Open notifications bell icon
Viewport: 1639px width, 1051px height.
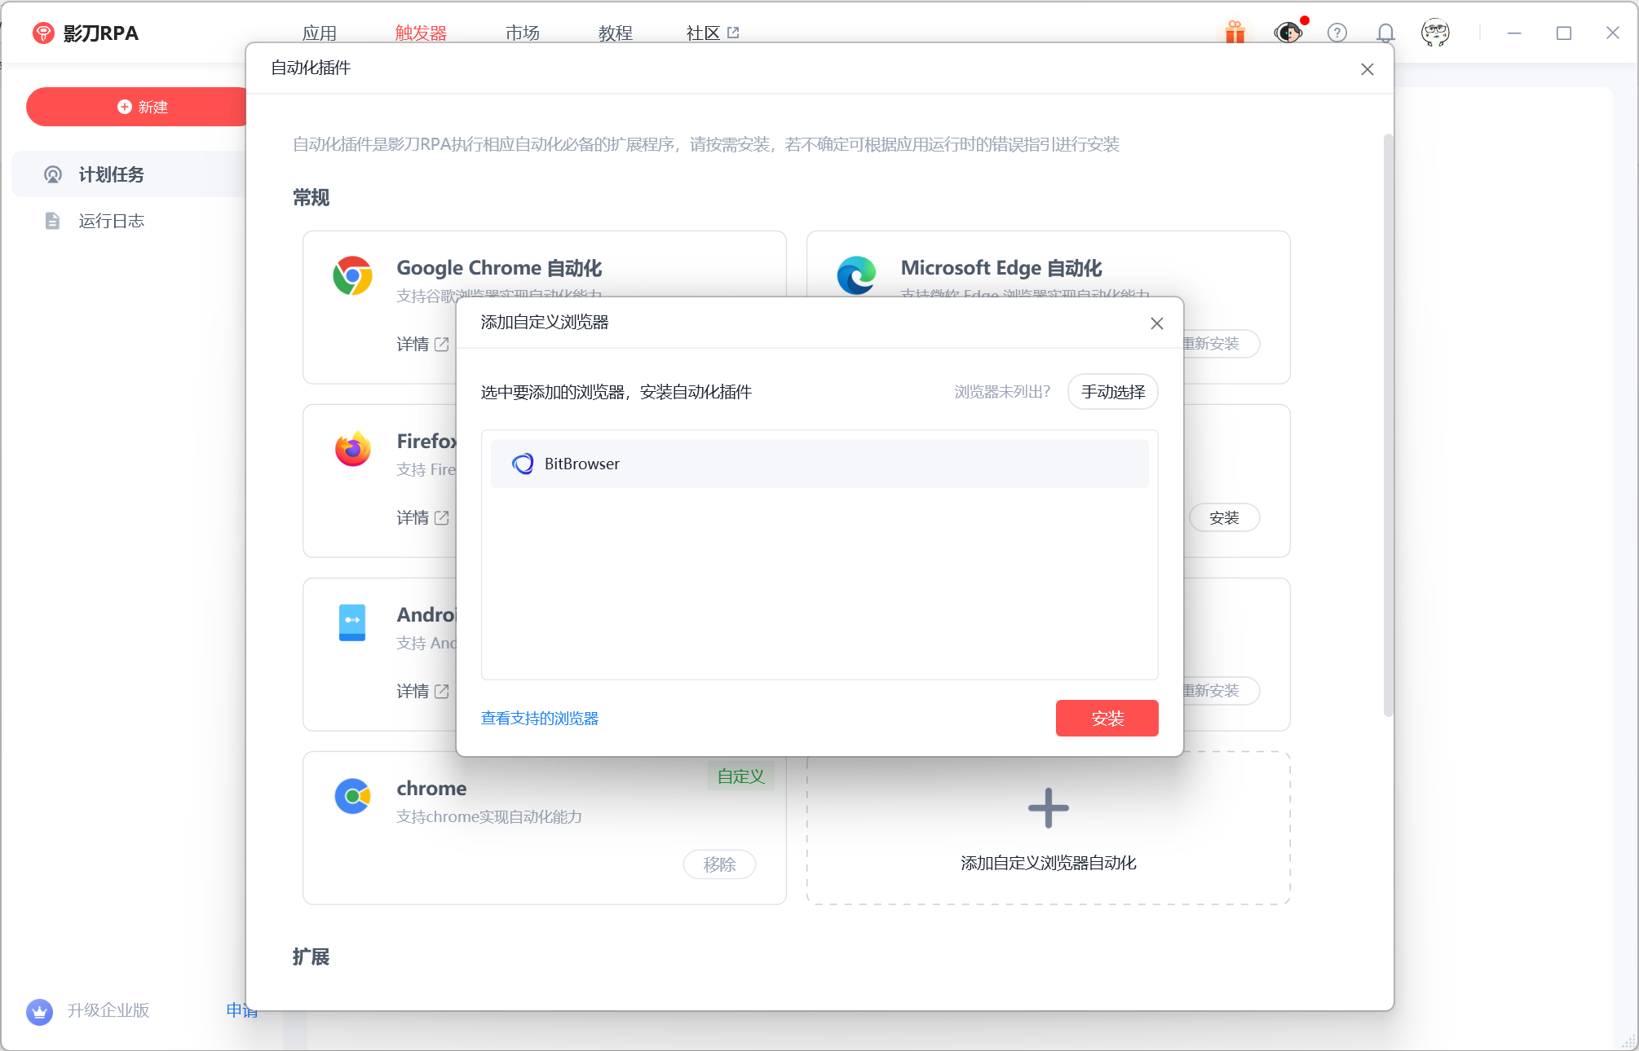(1385, 33)
